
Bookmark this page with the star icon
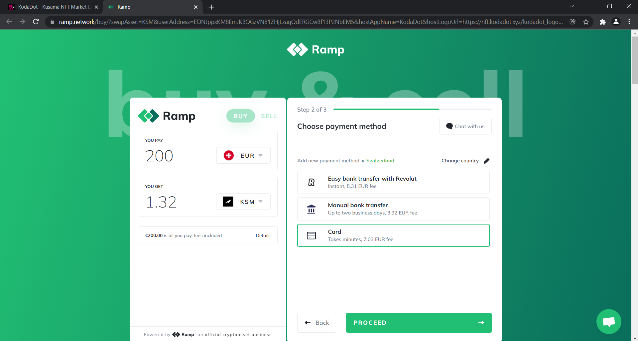coord(586,22)
